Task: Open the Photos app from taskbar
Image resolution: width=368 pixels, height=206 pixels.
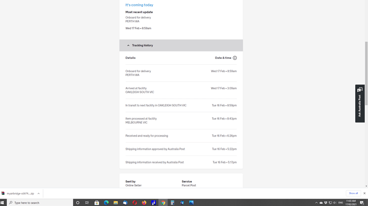Action: point(191,203)
